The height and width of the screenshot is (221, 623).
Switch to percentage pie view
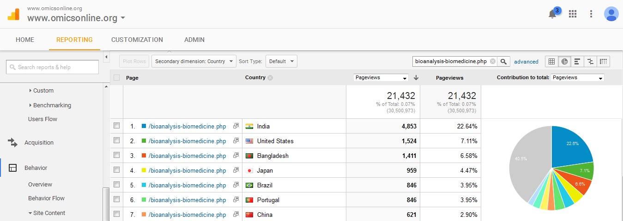[x=564, y=61]
